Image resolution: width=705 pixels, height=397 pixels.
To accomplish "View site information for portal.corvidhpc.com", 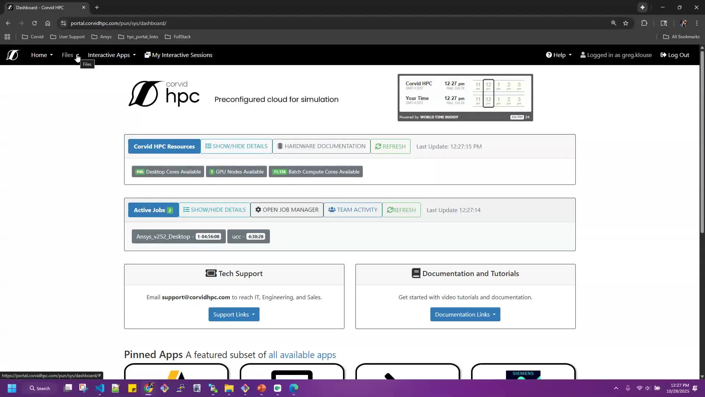I will [64, 23].
